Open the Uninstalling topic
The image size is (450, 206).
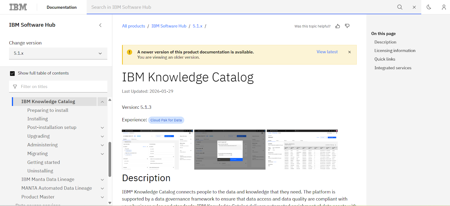point(40,171)
